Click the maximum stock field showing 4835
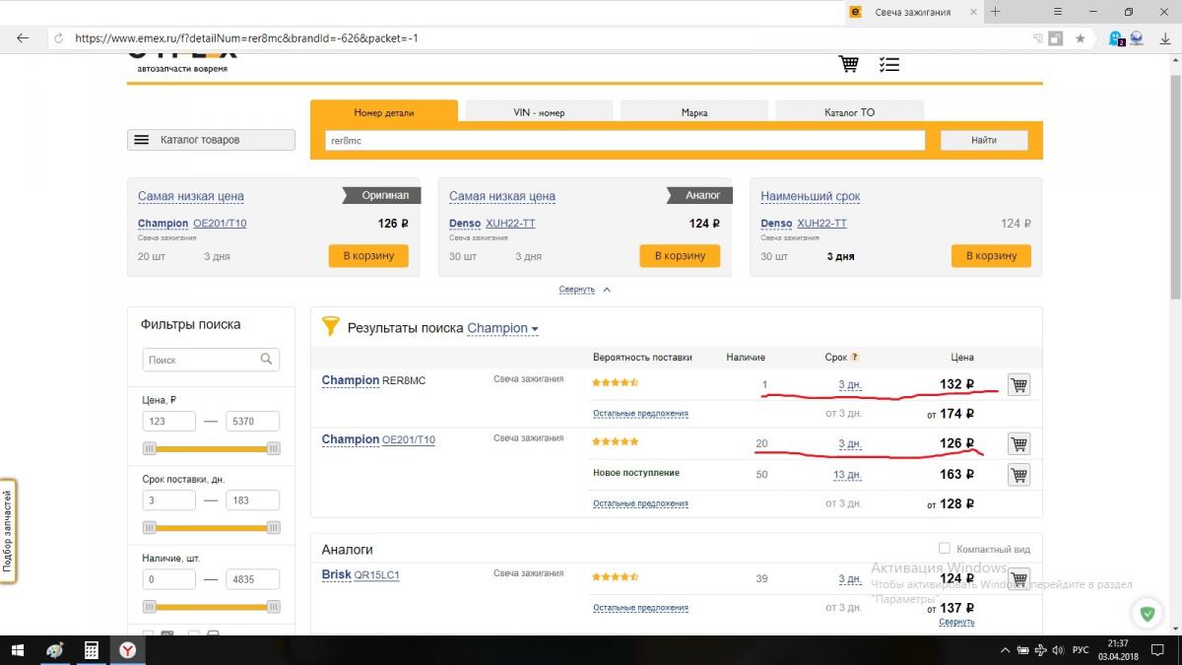 pos(253,579)
